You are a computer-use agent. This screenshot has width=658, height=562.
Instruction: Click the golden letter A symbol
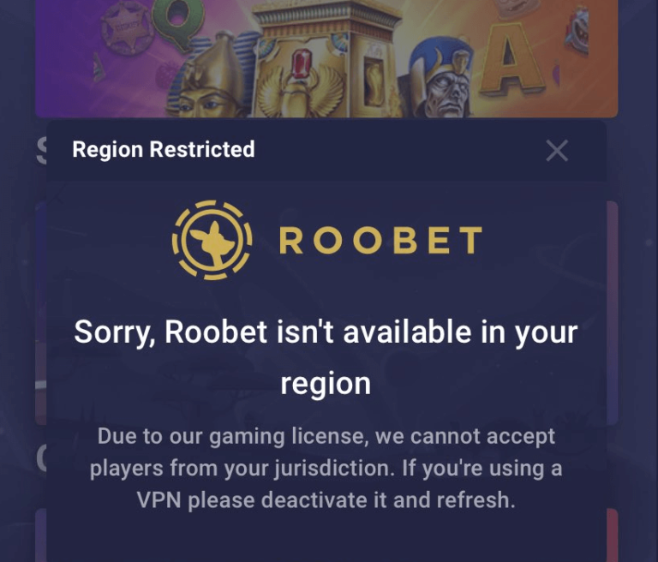pos(511,59)
